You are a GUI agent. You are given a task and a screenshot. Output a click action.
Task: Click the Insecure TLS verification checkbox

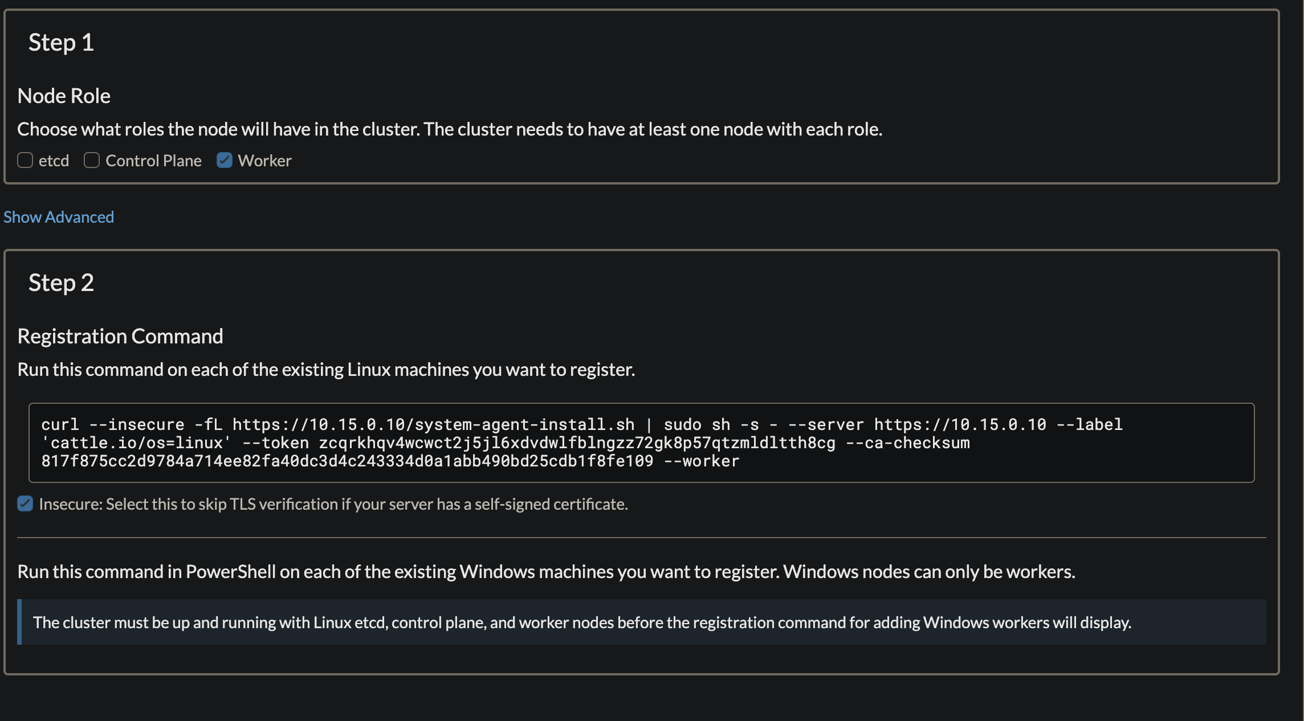pos(24,505)
